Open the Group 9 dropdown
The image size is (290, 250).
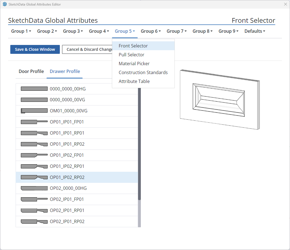[x=228, y=31]
